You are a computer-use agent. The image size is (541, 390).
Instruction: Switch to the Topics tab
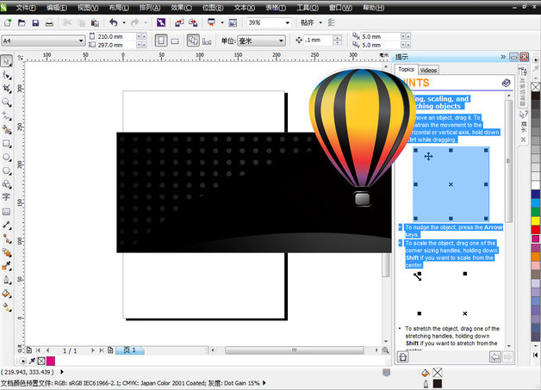point(406,70)
